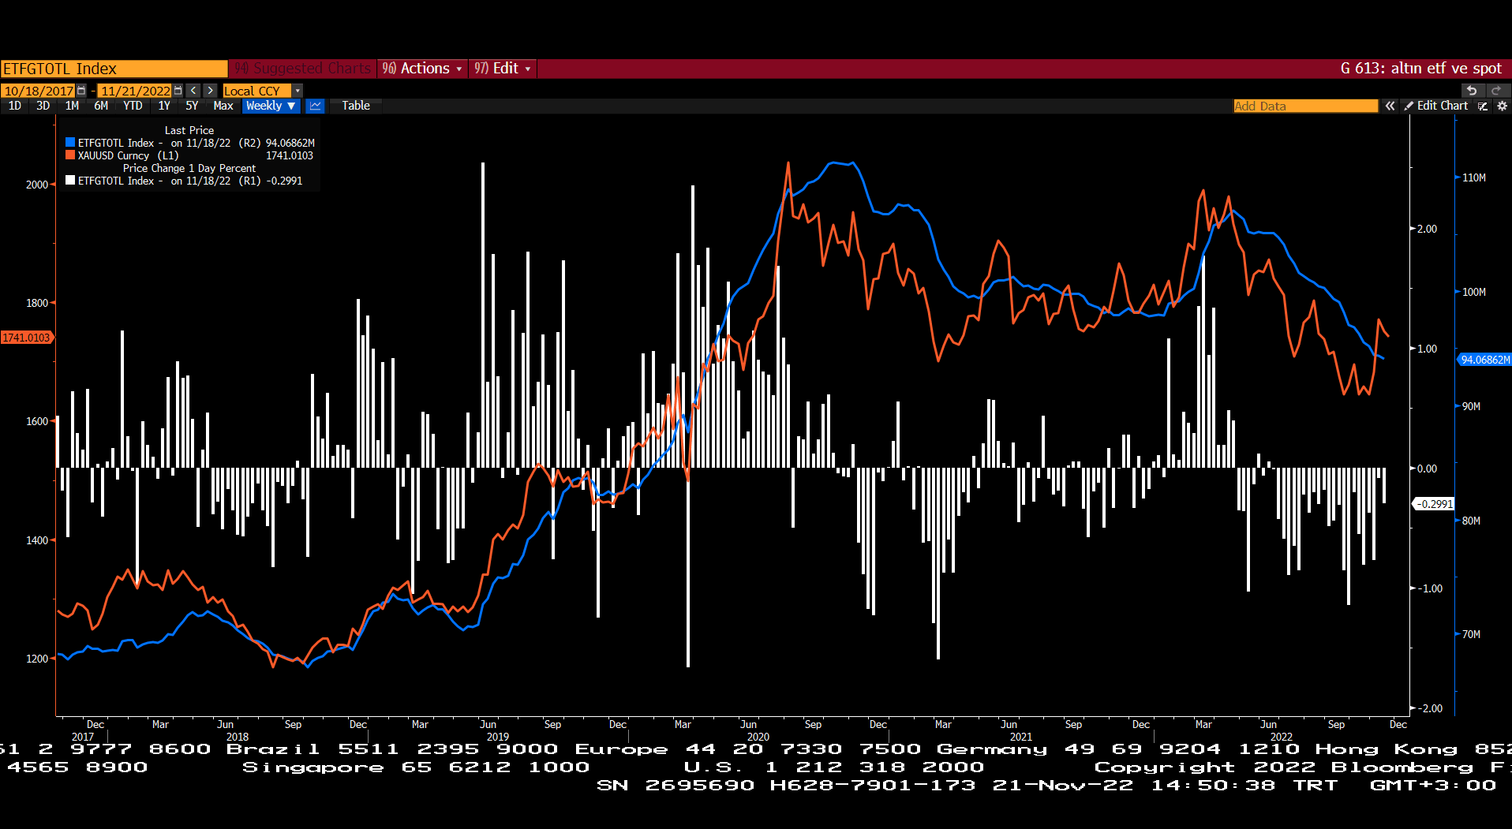Click the 2021 year label on time axis
This screenshot has height=829, width=1512.
point(1020,737)
